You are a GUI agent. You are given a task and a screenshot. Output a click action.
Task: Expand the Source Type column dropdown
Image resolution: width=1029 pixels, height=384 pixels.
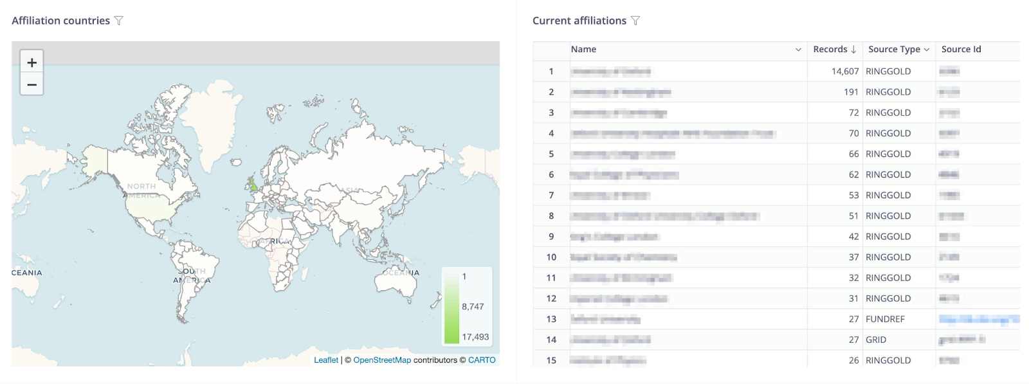click(927, 50)
